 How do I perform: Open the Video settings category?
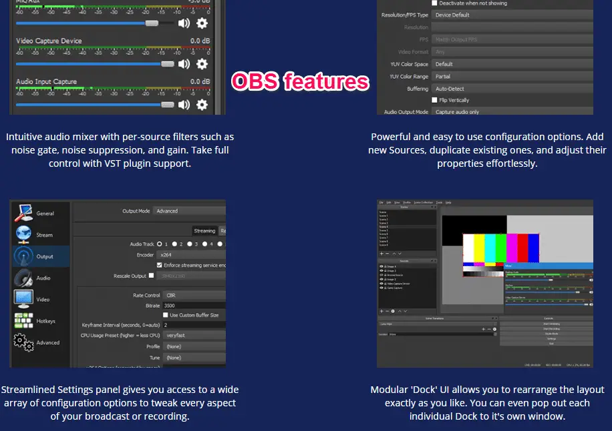[41, 300]
